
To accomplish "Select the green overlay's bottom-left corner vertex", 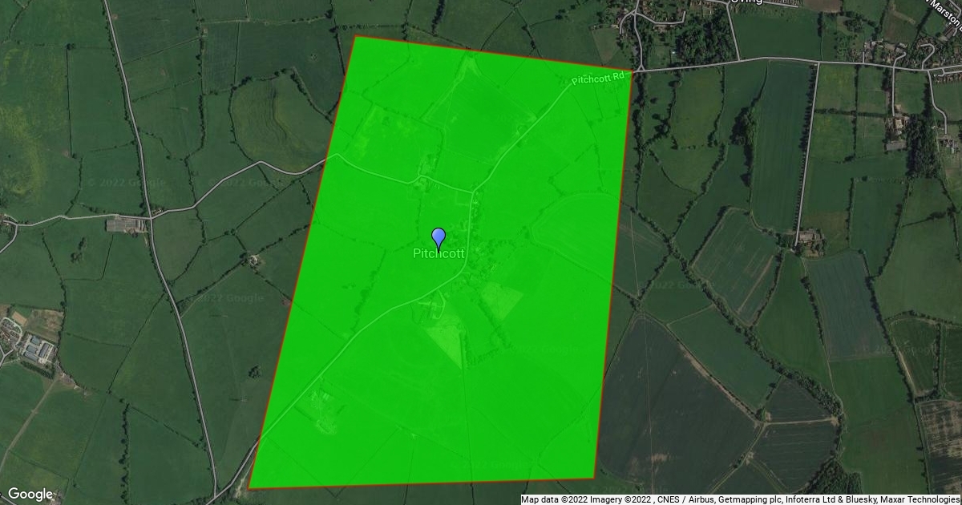I will [x=249, y=487].
